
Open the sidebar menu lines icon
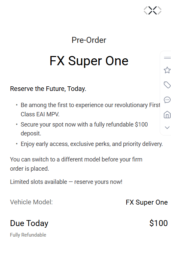point(167,58)
